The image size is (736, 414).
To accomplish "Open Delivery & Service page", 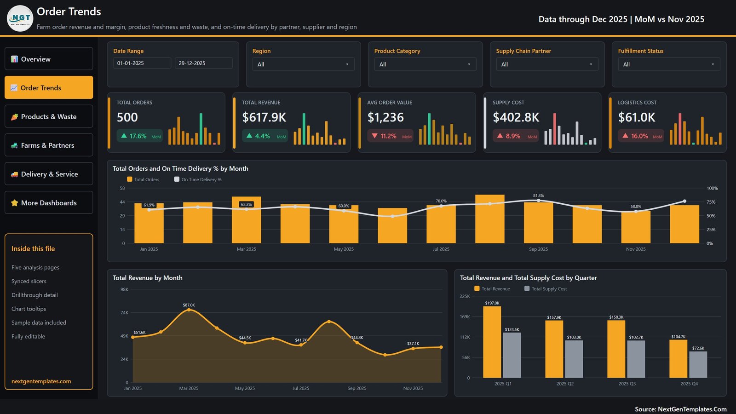I will pyautogui.click(x=49, y=174).
